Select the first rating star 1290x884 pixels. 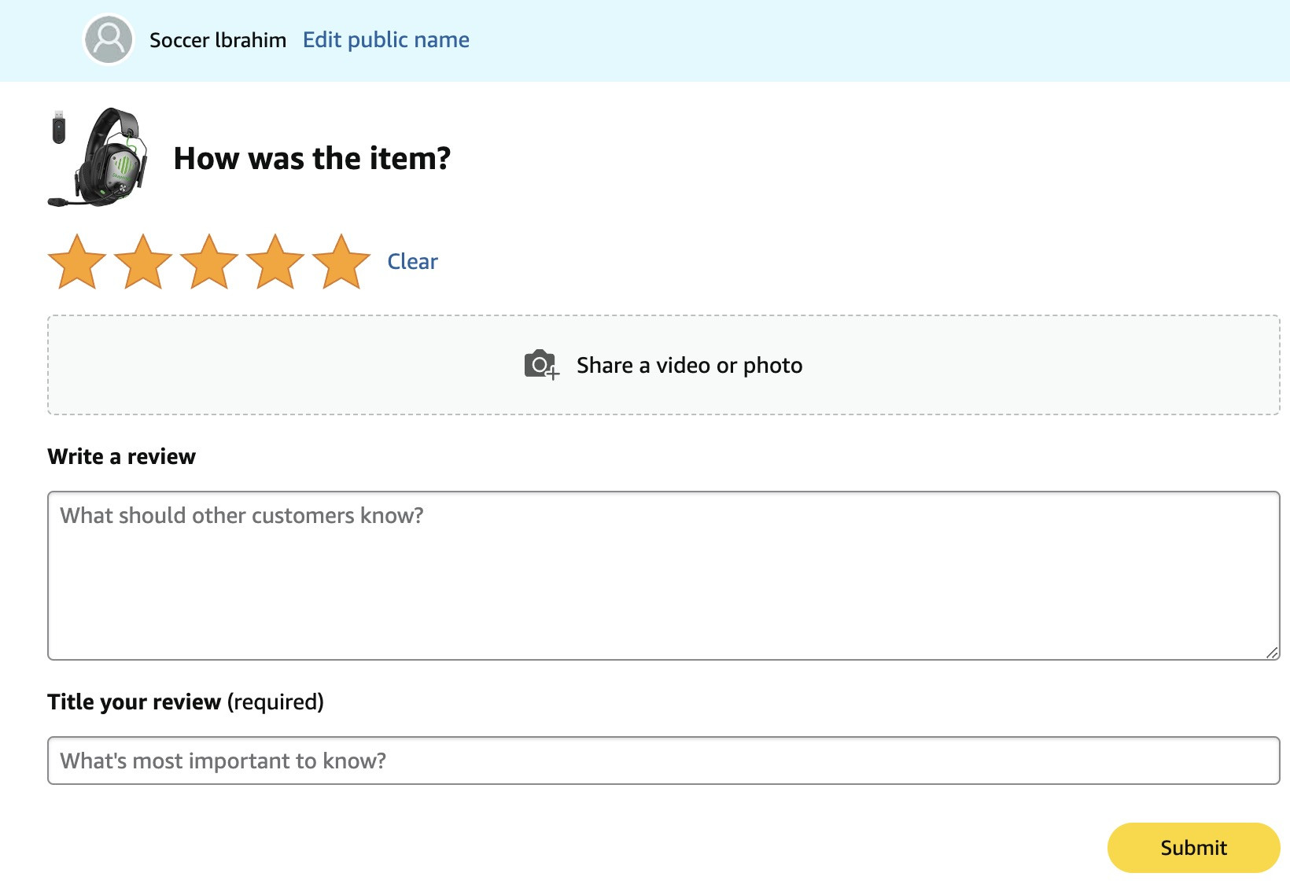(x=77, y=262)
